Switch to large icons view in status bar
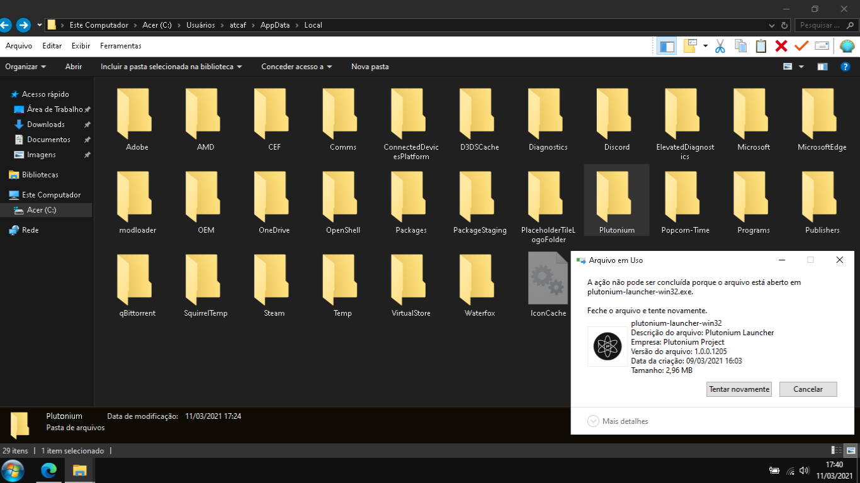This screenshot has height=483, width=860. pos(851,450)
